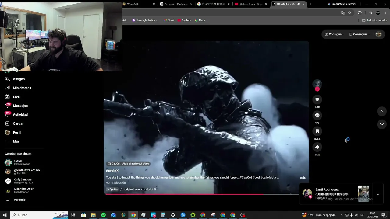
Task: Switch to Comunicar Preferencias tab
Action: click(176, 4)
